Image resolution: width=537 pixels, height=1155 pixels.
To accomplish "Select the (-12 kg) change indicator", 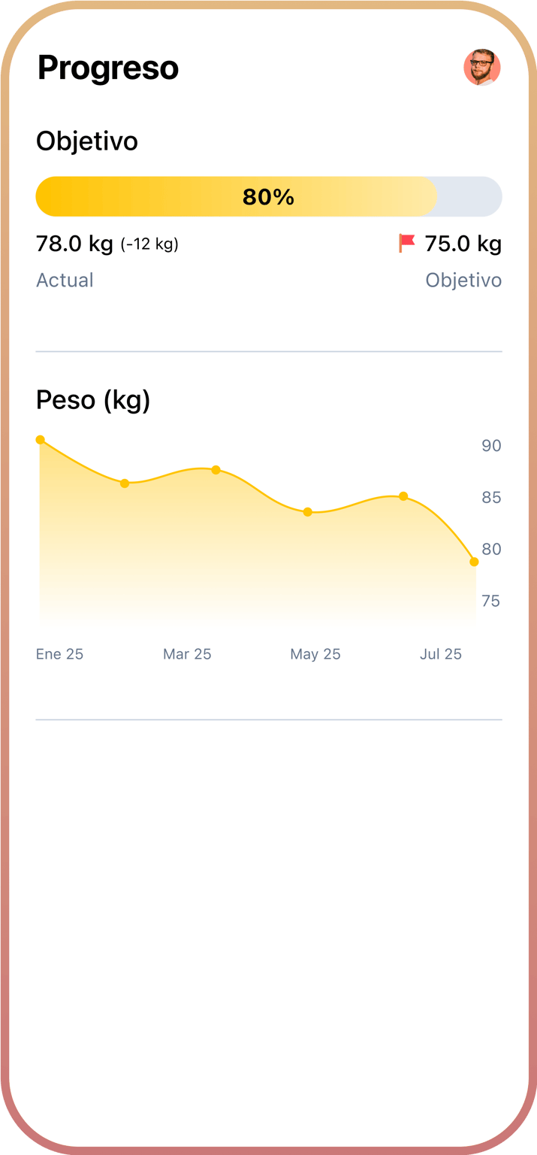I will 149,244.
